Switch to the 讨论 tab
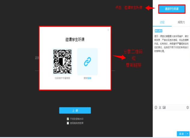This screenshot has height=138, width=190. (x=162, y=22)
